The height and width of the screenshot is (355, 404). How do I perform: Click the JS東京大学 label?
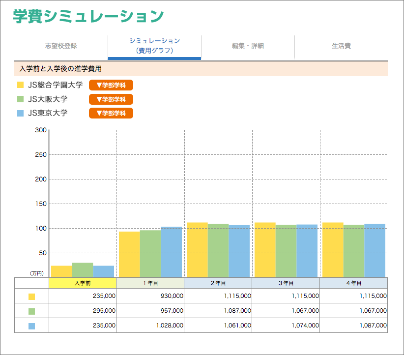(48, 113)
